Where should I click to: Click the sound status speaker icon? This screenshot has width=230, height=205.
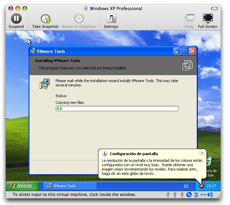click(210, 195)
